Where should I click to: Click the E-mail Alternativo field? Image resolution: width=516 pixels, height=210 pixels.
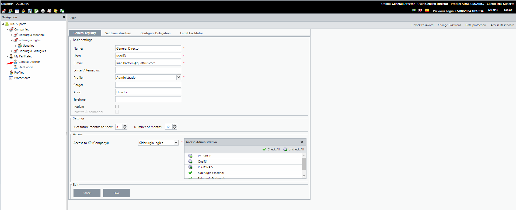(x=148, y=70)
